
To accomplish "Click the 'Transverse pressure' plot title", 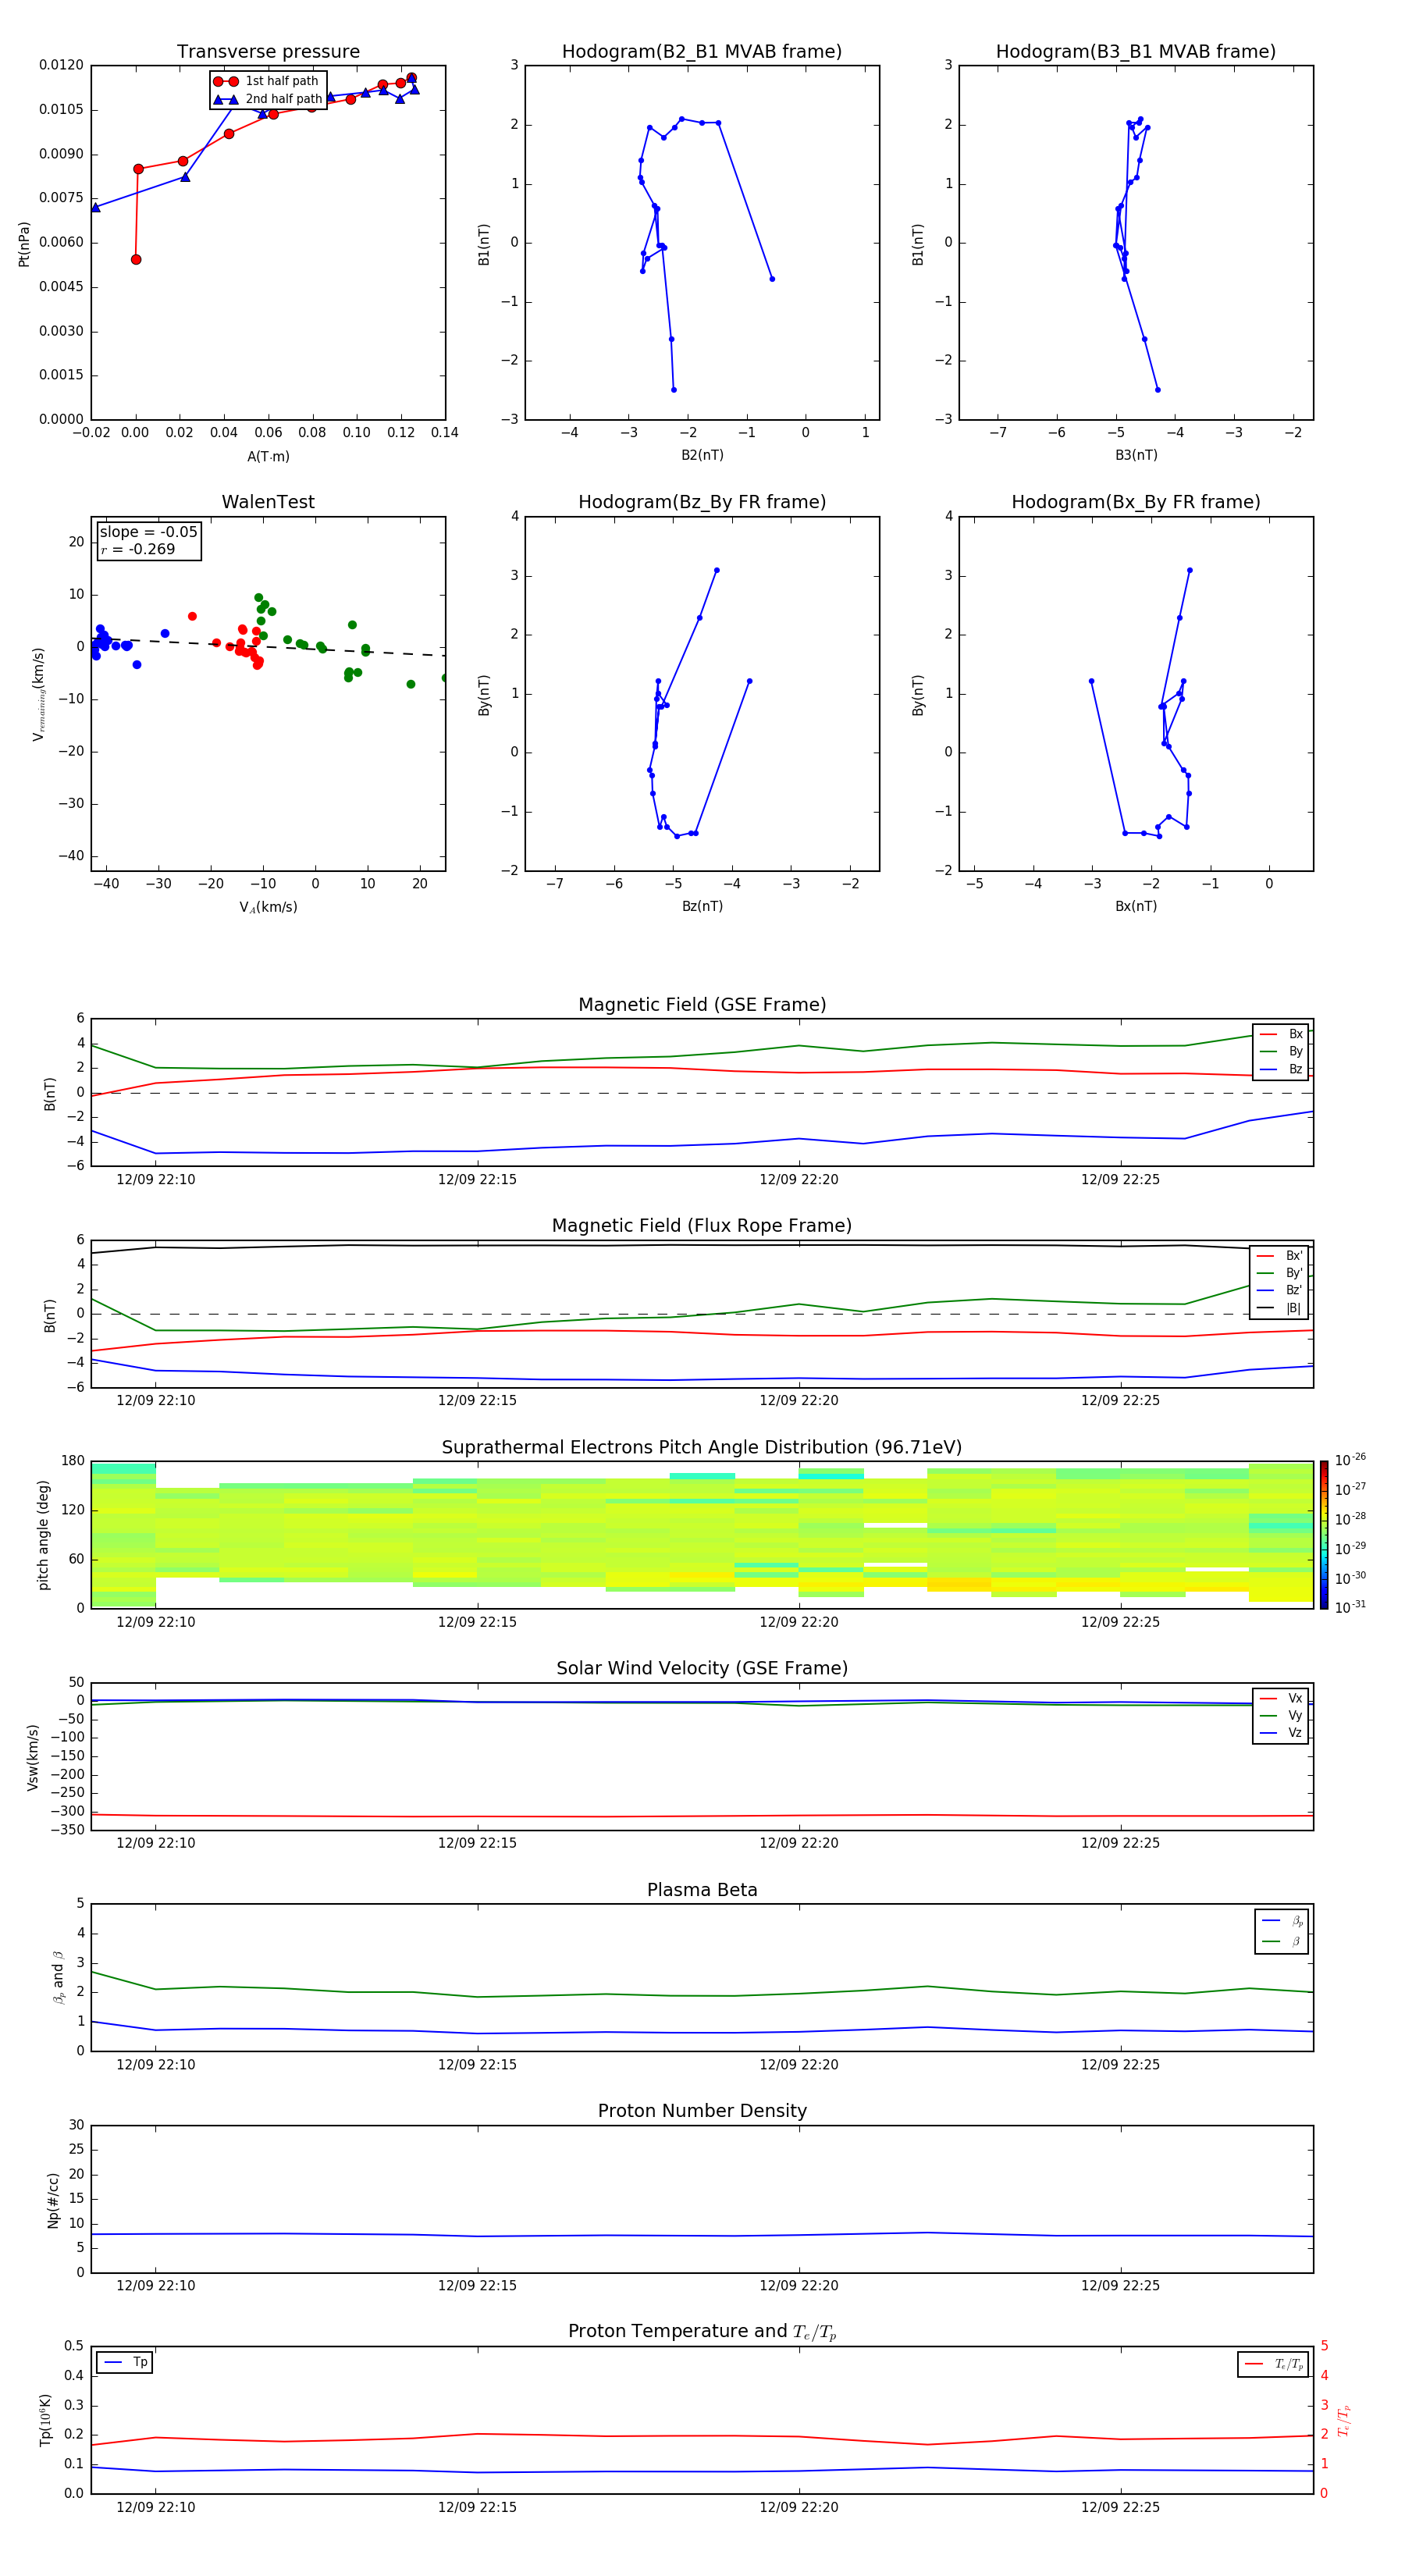I will 268,52.
